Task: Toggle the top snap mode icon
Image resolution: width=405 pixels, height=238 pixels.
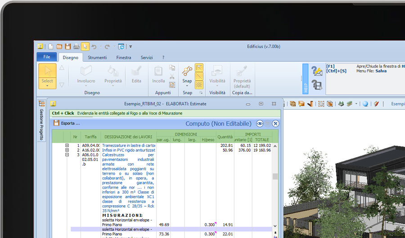Action: [x=199, y=68]
